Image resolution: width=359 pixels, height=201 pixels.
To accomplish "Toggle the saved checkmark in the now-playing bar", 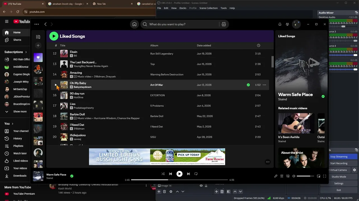I will [72, 176].
